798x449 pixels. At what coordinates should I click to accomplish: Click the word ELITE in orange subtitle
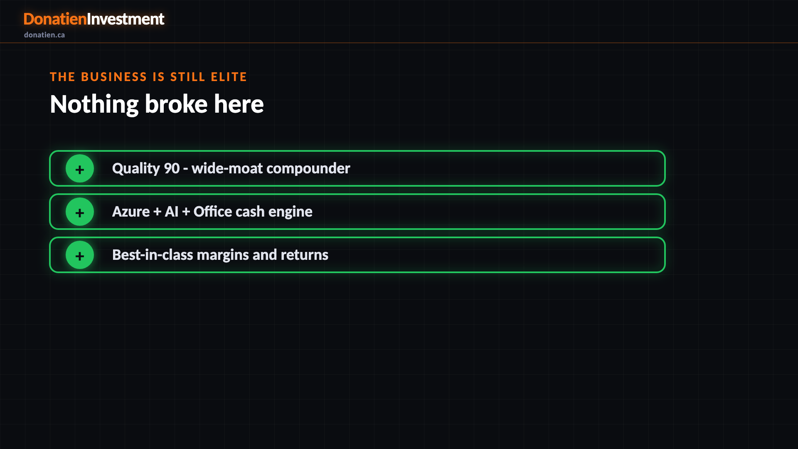point(229,77)
